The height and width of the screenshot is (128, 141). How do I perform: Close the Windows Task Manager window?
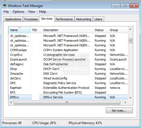(134, 6)
